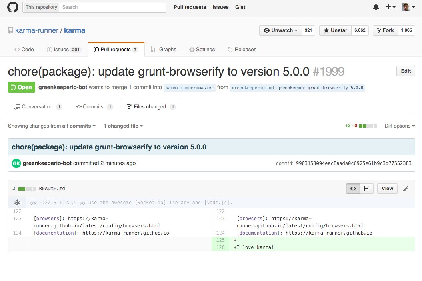Open the notifications bell
This screenshot has height=281, width=422.
[x=376, y=7]
